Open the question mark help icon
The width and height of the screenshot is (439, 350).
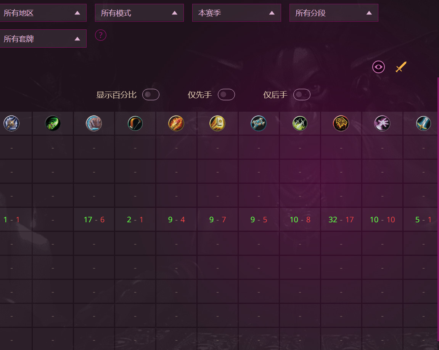[101, 35]
